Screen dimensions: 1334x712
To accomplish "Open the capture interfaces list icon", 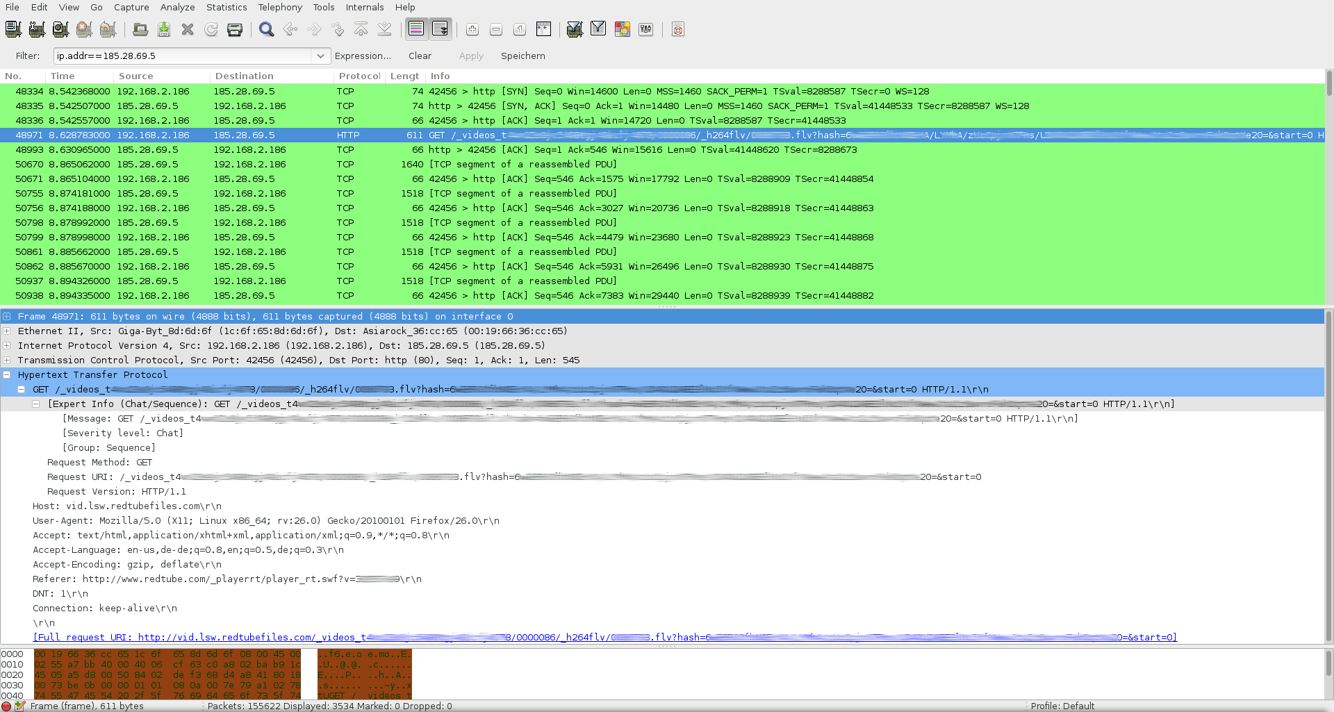I will [13, 29].
